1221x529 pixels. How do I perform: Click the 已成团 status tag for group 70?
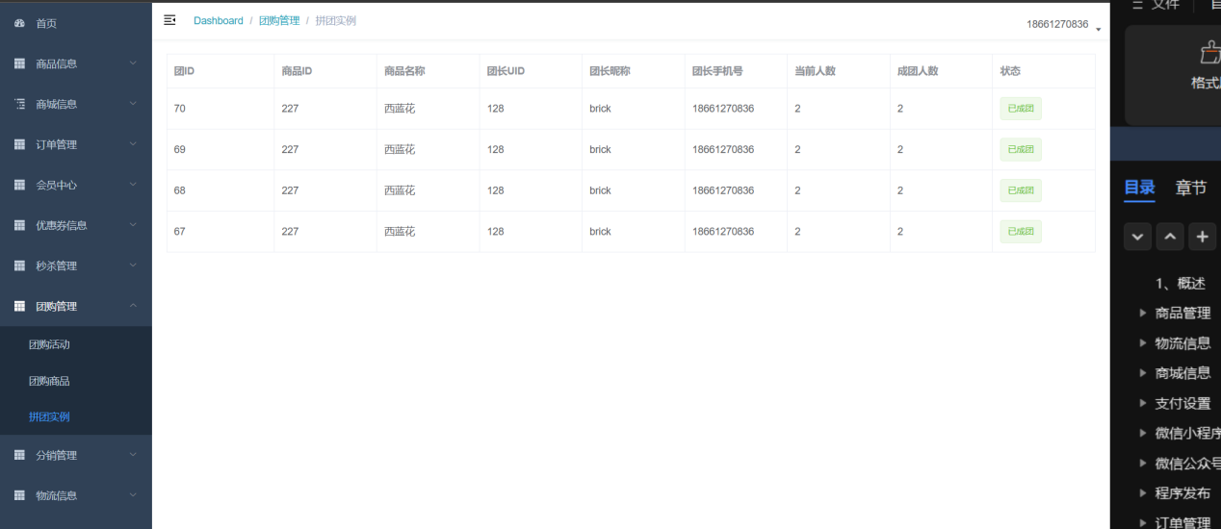coord(1020,109)
